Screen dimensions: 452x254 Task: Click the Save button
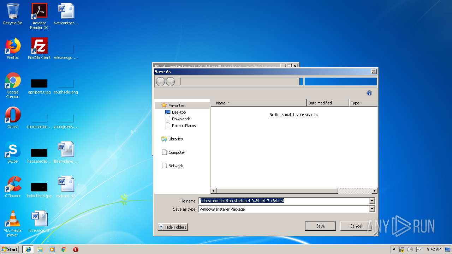(x=321, y=226)
